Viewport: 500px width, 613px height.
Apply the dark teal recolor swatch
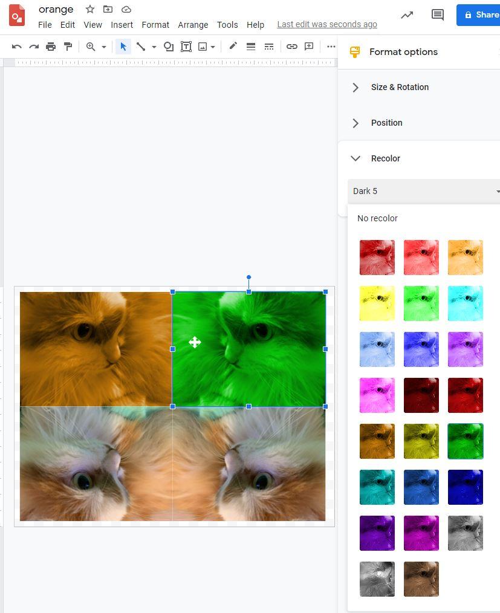pyautogui.click(x=377, y=487)
